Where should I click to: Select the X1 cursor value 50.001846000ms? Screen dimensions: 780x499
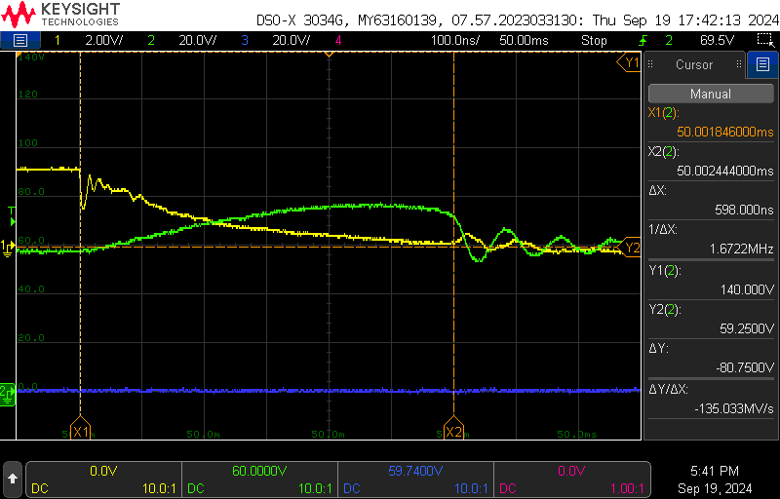pyautogui.click(x=724, y=132)
